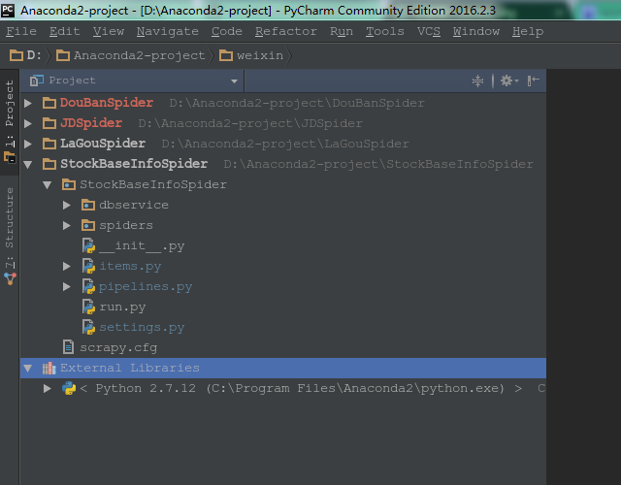621x485 pixels.
Task: Select run.py in the tree
Action: point(122,307)
